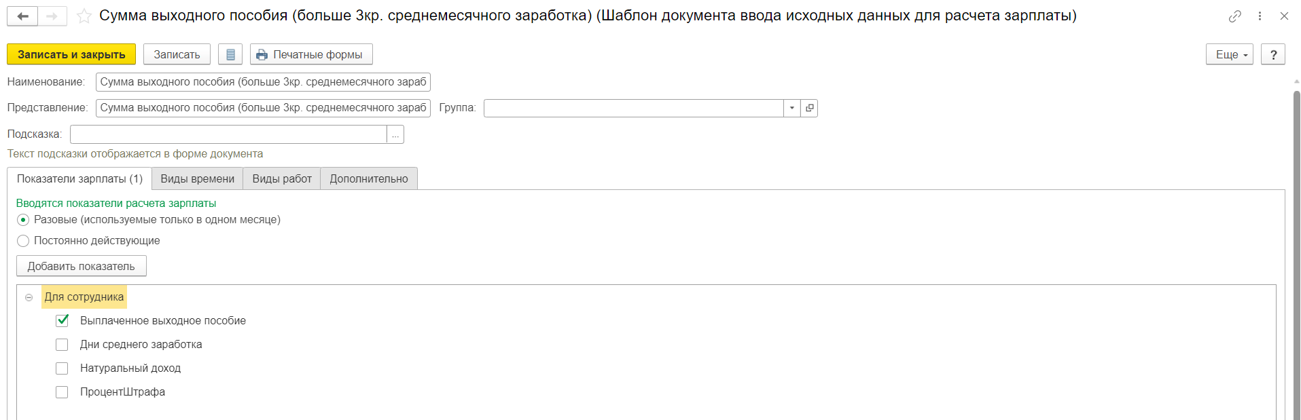Collapse the Для сотрудника tree group
1301x420 pixels.
click(29, 297)
